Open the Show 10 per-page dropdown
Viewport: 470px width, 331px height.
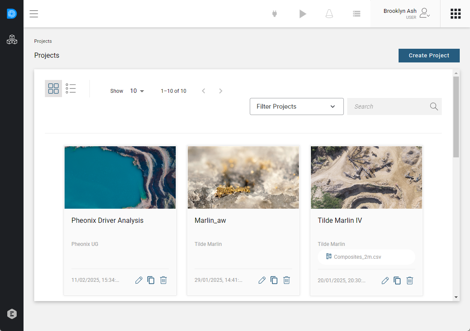pyautogui.click(x=137, y=91)
